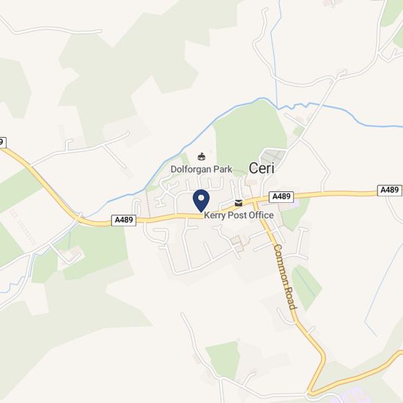
Task: Click the small green field beside Common Road
Action: tap(306, 287)
